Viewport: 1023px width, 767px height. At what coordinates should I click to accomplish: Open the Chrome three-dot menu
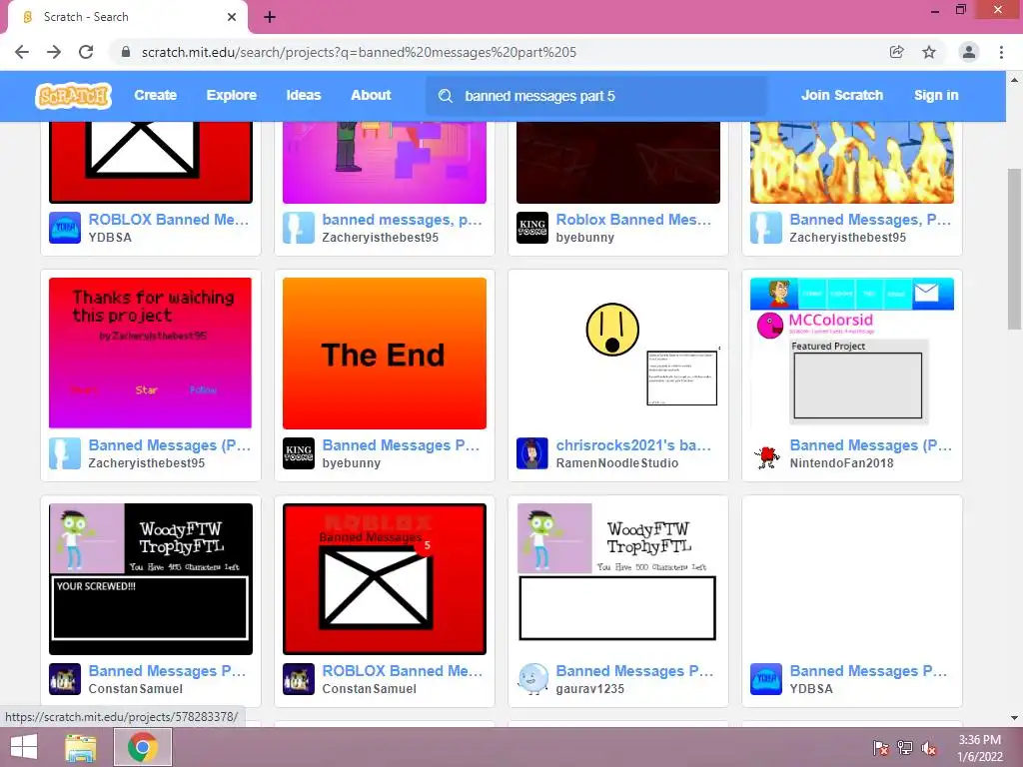coord(1001,52)
